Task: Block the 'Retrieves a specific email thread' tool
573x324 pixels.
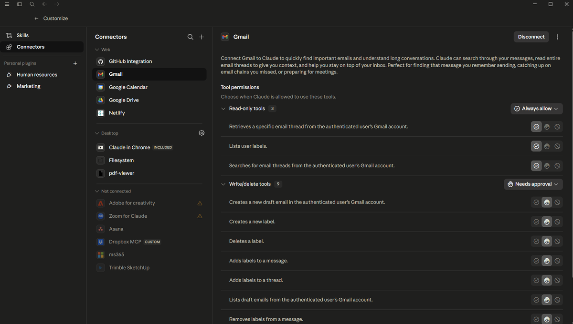Action: point(557,127)
